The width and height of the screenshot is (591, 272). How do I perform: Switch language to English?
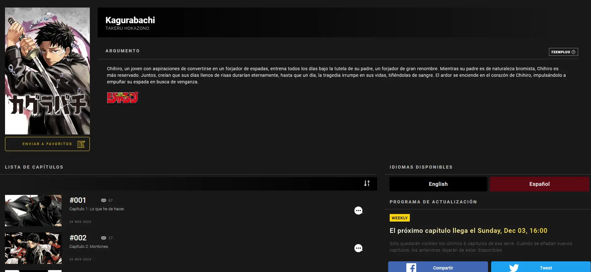(438, 184)
